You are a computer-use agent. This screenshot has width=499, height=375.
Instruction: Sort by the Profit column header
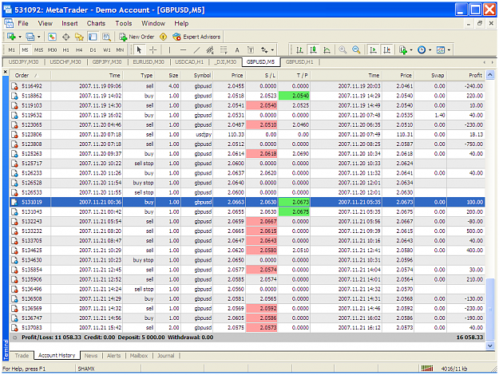click(465, 75)
